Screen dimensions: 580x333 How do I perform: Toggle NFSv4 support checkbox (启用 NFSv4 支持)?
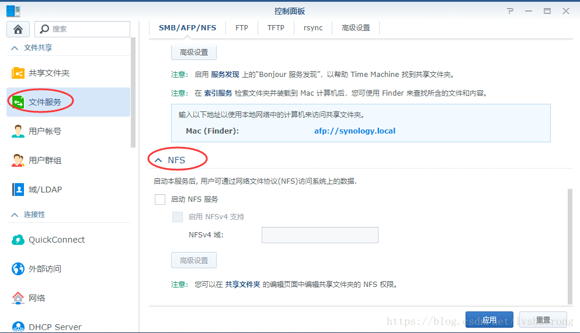point(178,217)
